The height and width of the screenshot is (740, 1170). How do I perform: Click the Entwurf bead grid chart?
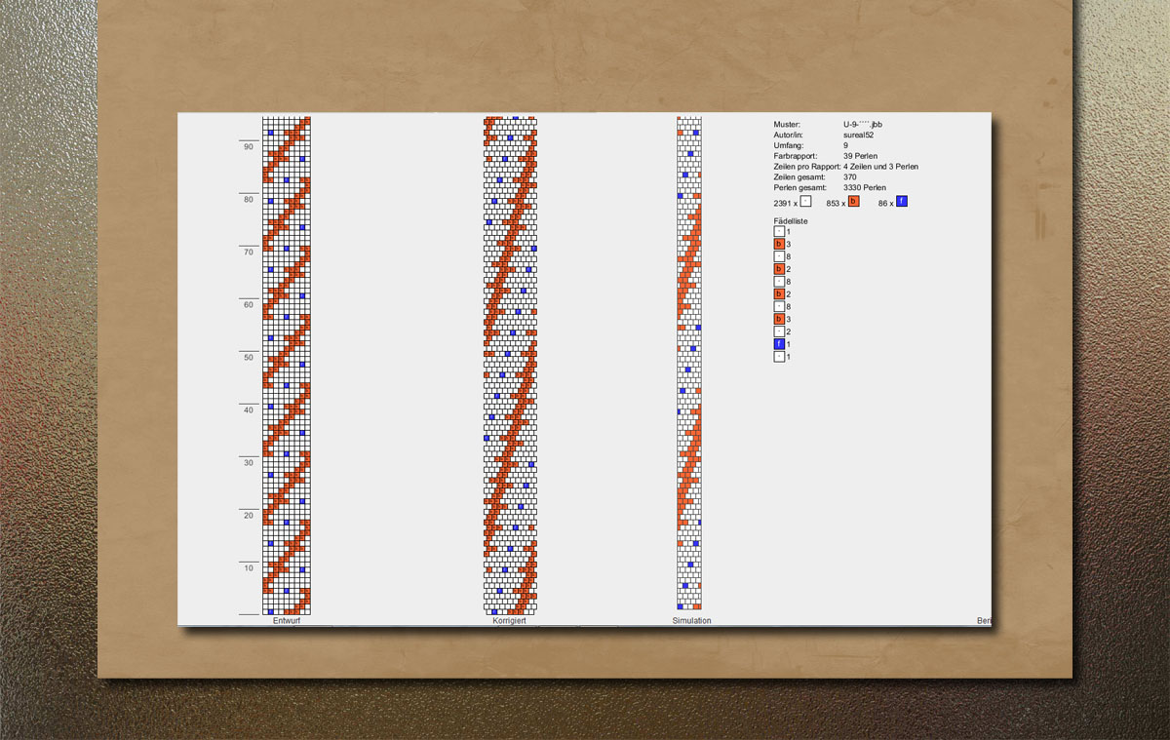click(287, 366)
